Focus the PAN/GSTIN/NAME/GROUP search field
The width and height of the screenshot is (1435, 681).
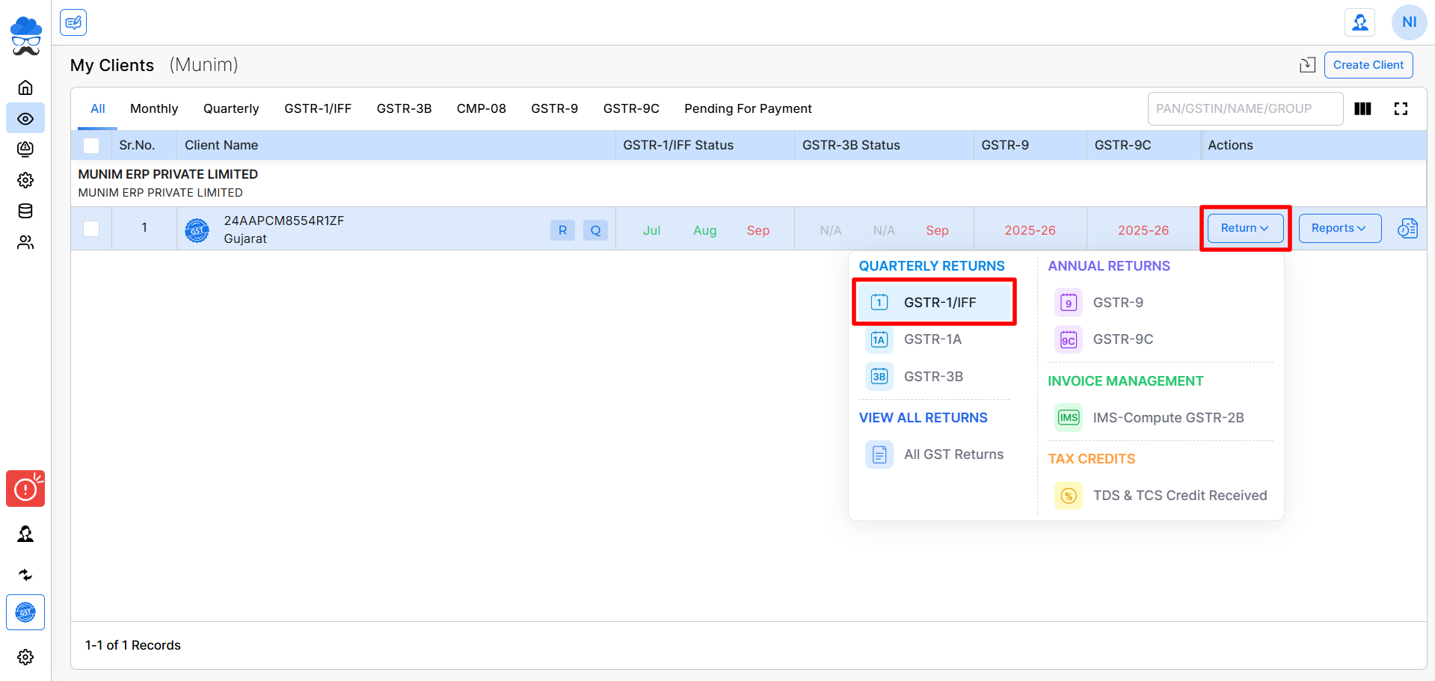tap(1245, 109)
